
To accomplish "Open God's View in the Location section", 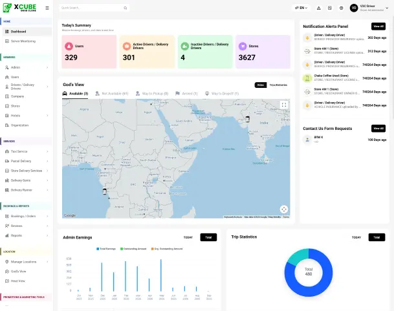I will click(x=27, y=272).
